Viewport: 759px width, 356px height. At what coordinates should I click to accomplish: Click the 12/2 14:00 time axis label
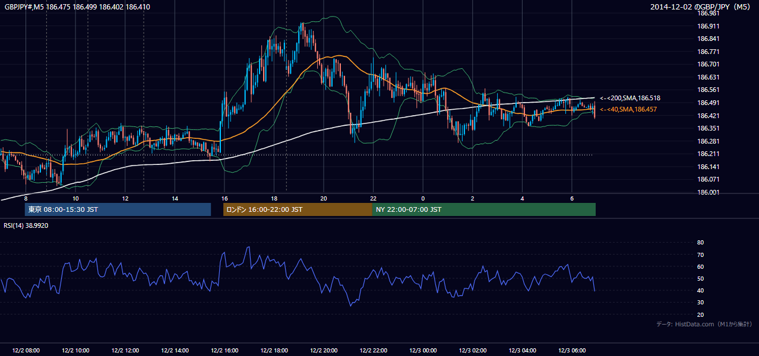175,351
